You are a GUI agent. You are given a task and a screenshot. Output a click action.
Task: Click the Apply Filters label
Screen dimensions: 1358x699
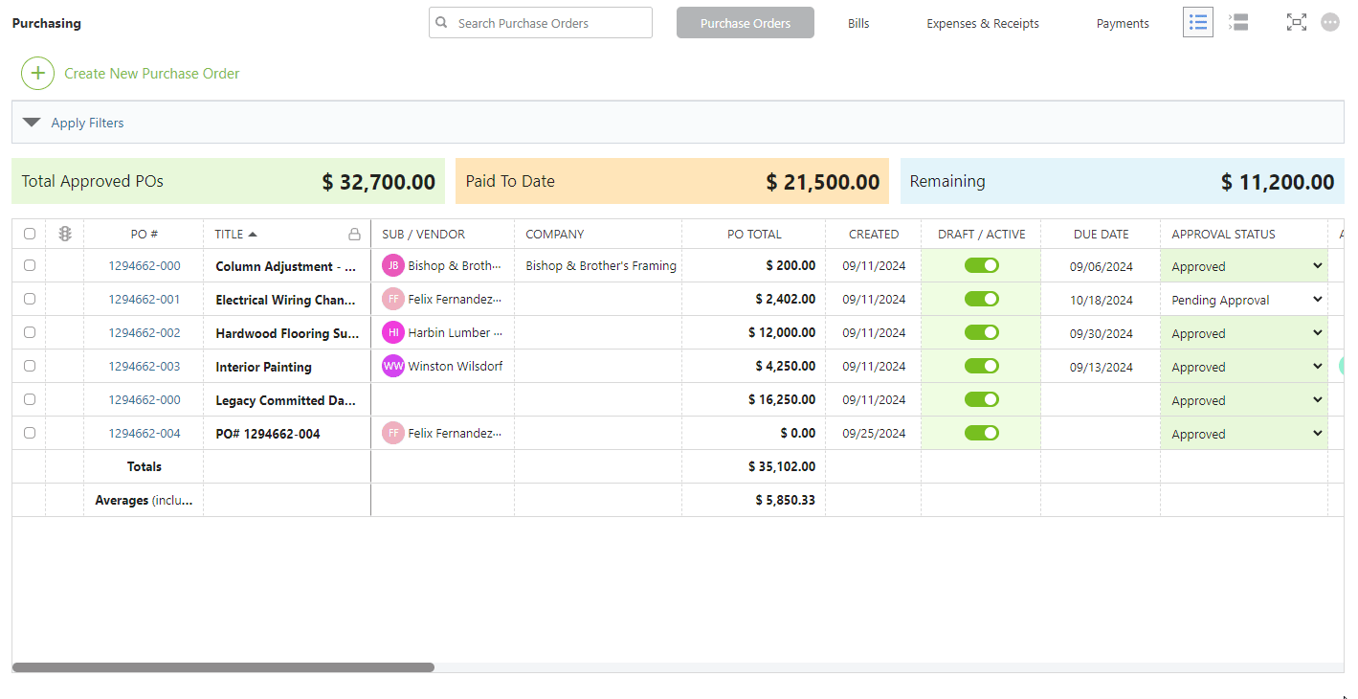point(87,123)
